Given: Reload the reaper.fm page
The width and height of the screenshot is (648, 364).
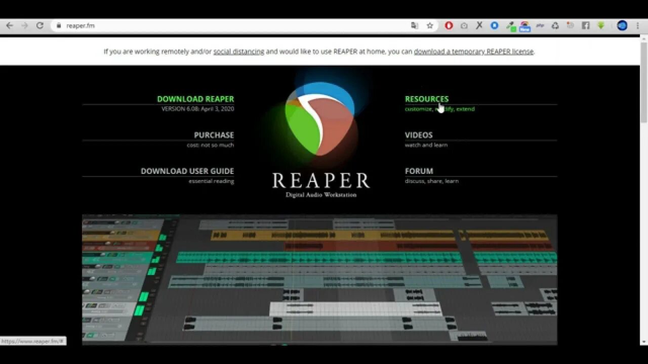Looking at the screenshot, I should pyautogui.click(x=40, y=26).
